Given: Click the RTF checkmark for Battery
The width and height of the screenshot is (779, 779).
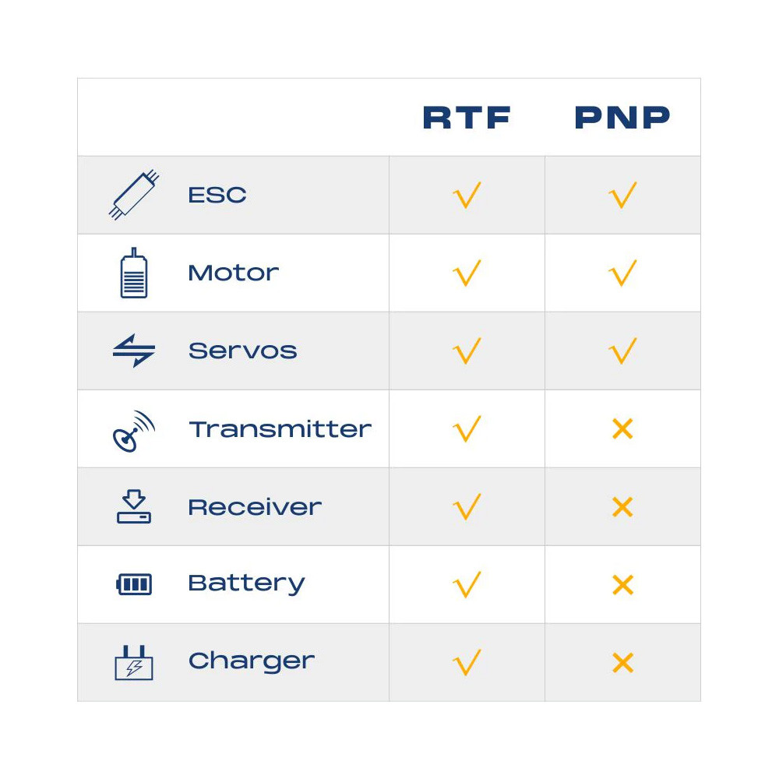Looking at the screenshot, I should click(467, 584).
